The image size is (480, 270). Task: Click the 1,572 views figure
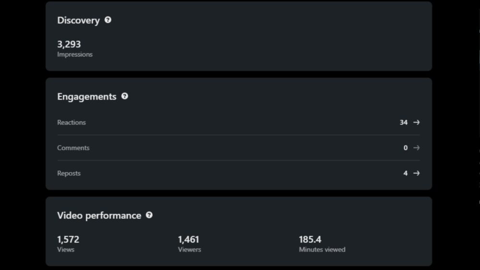[x=68, y=239]
